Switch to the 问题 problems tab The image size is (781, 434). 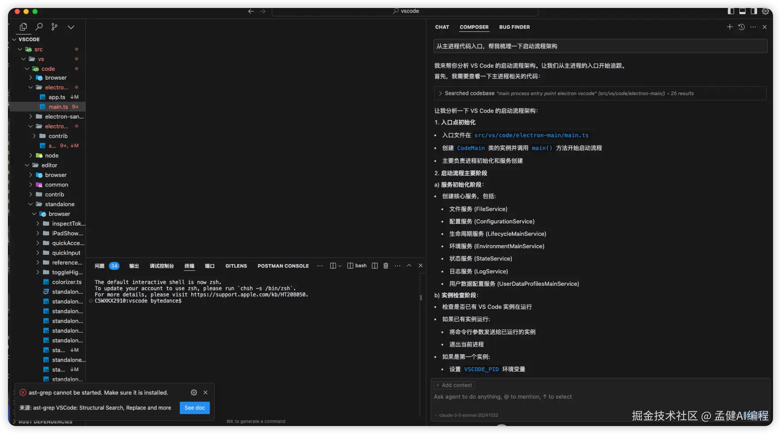[100, 266]
